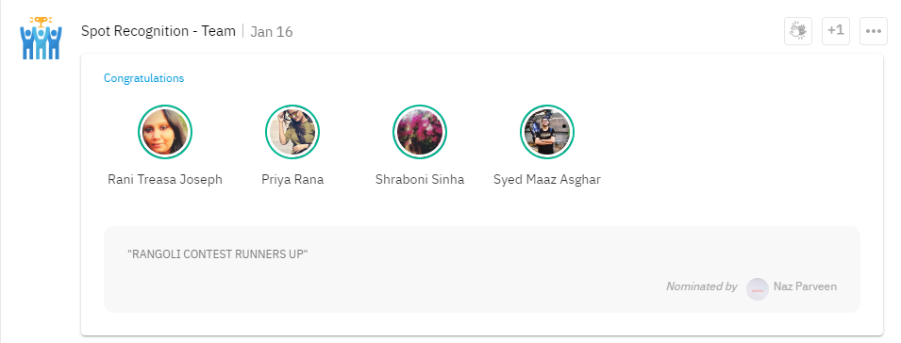The image size is (901, 343).
Task: Select the name Priya Rana
Action: pyautogui.click(x=292, y=180)
